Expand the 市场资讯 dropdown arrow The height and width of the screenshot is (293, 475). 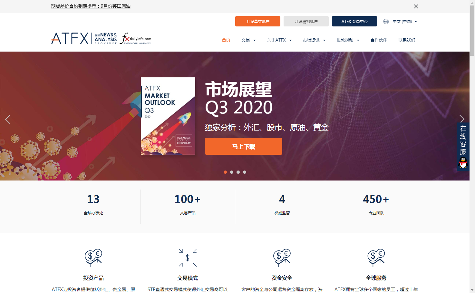point(324,40)
